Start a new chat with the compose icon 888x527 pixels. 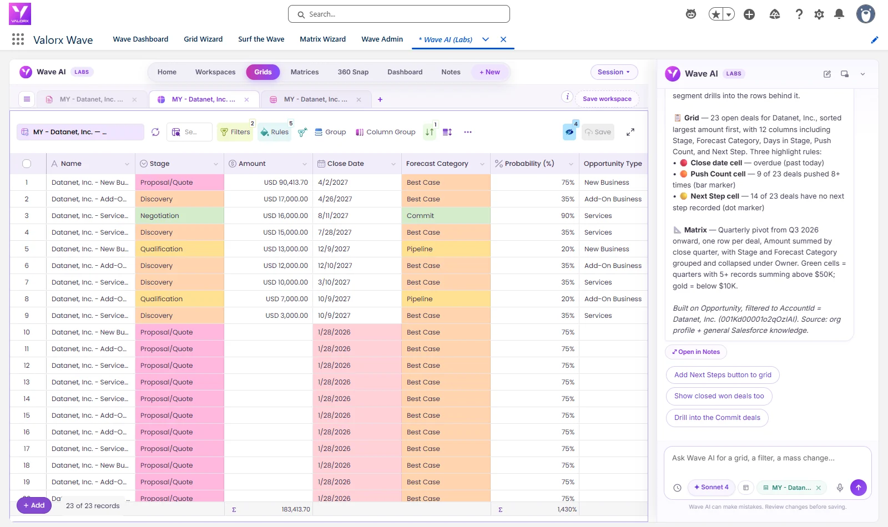click(827, 74)
